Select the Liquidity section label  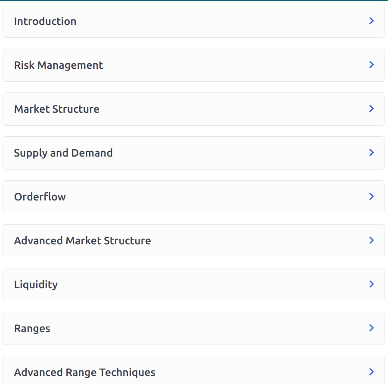tap(36, 285)
